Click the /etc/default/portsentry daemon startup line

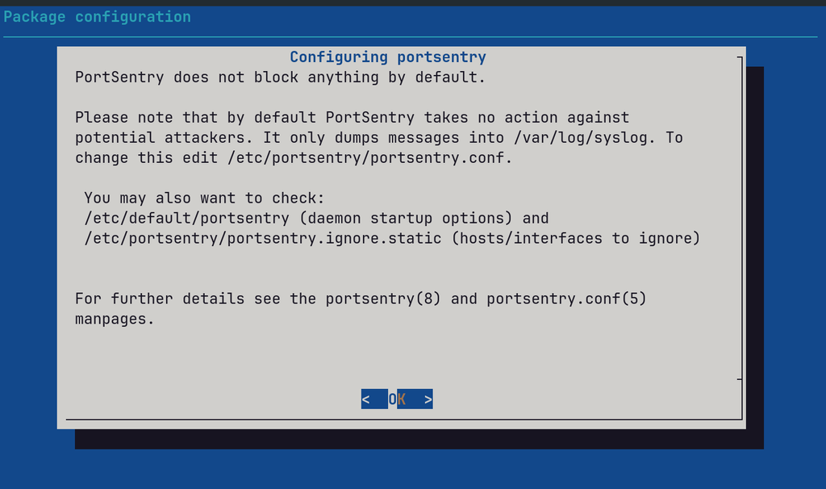pos(316,218)
